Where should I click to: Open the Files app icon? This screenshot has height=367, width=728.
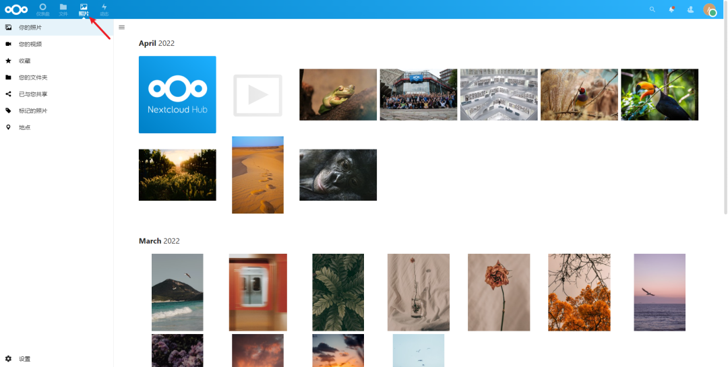point(63,9)
